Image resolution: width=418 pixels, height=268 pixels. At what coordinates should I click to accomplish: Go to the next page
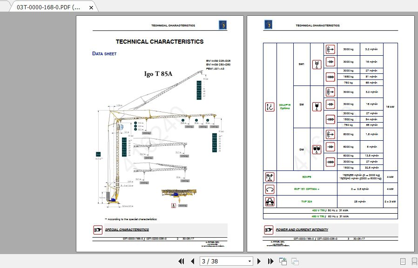click(259, 261)
